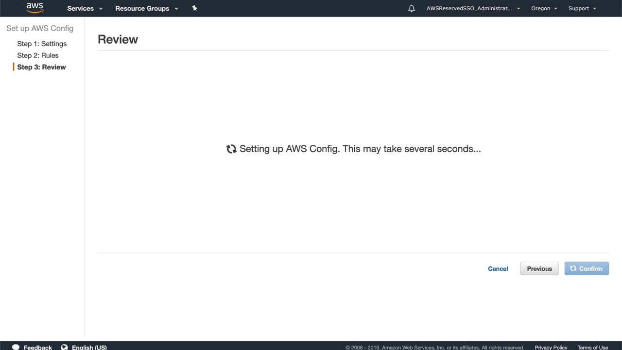Image resolution: width=622 pixels, height=350 pixels.
Task: Click the Feedback speech bubble icon
Action: [x=16, y=347]
